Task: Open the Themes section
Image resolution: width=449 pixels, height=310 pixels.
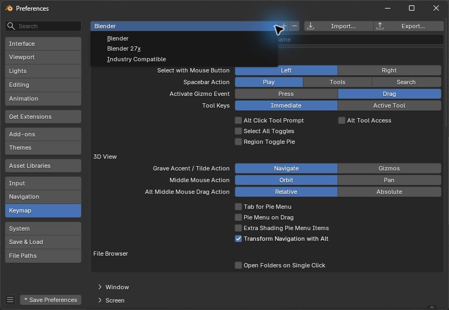Action: coord(43,148)
